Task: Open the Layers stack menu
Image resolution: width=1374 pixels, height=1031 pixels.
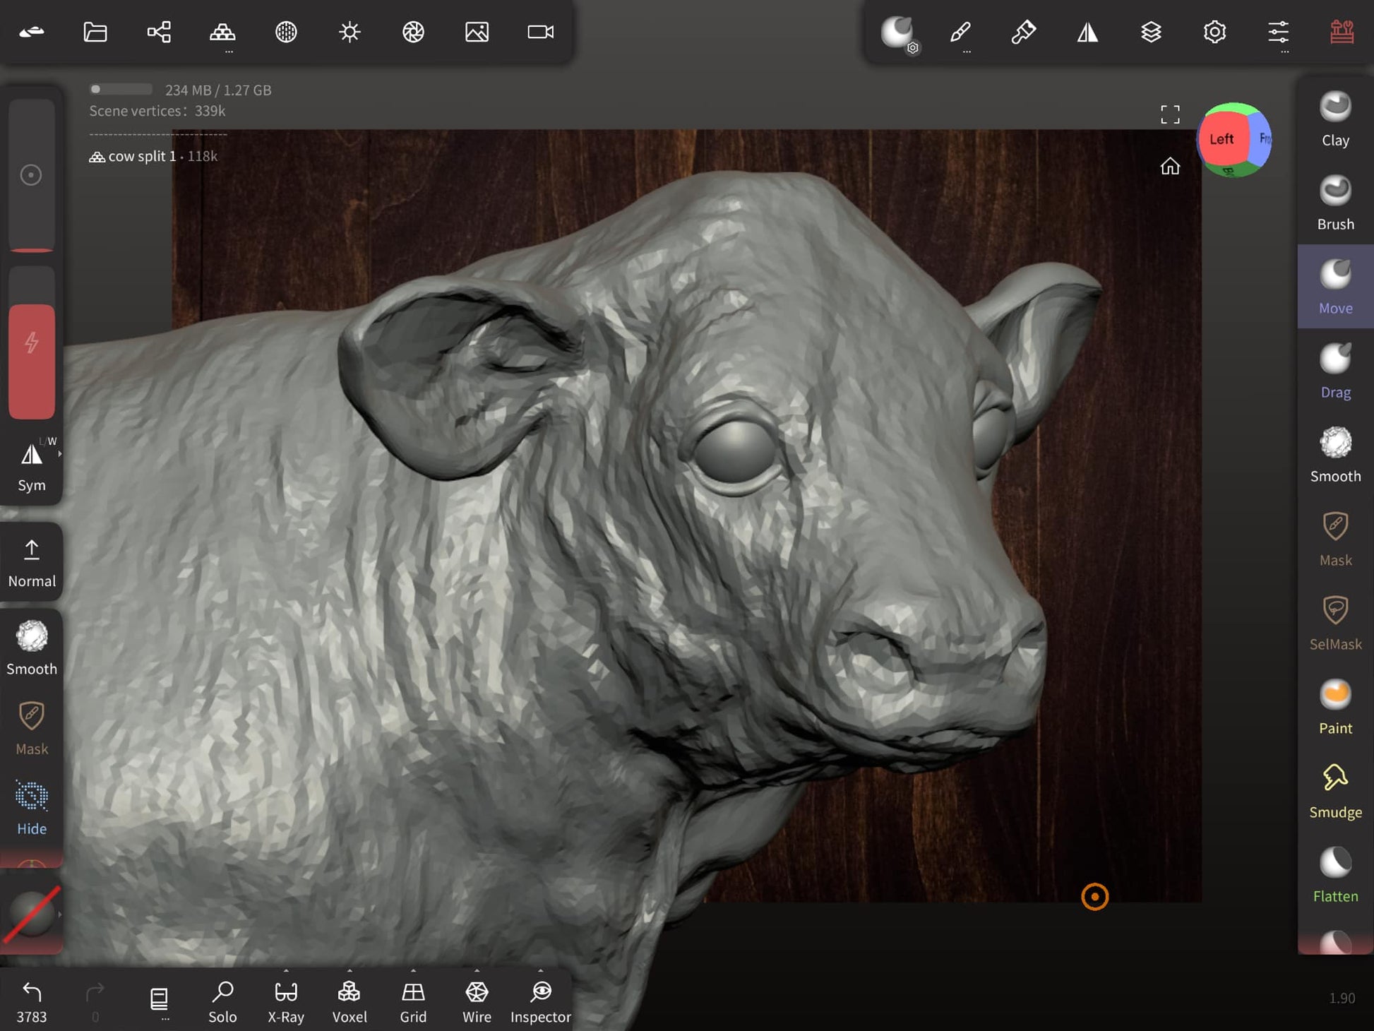Action: 1151,32
